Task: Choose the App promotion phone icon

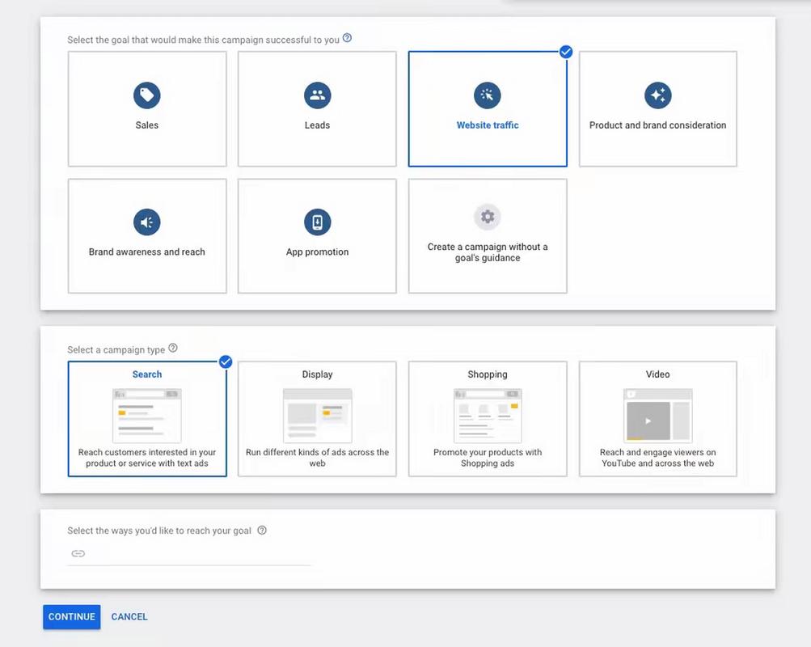Action: pyautogui.click(x=317, y=222)
